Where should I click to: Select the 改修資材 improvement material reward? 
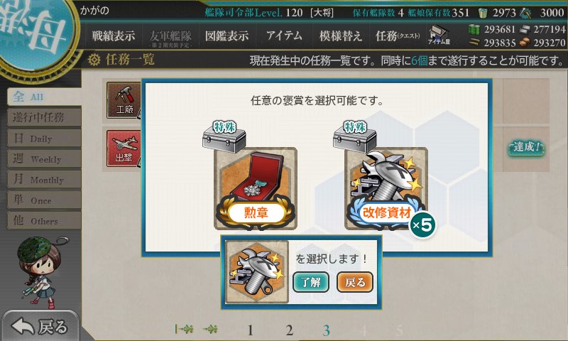[x=386, y=188]
